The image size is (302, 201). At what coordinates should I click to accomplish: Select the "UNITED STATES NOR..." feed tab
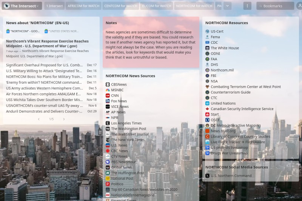pos(62,31)
